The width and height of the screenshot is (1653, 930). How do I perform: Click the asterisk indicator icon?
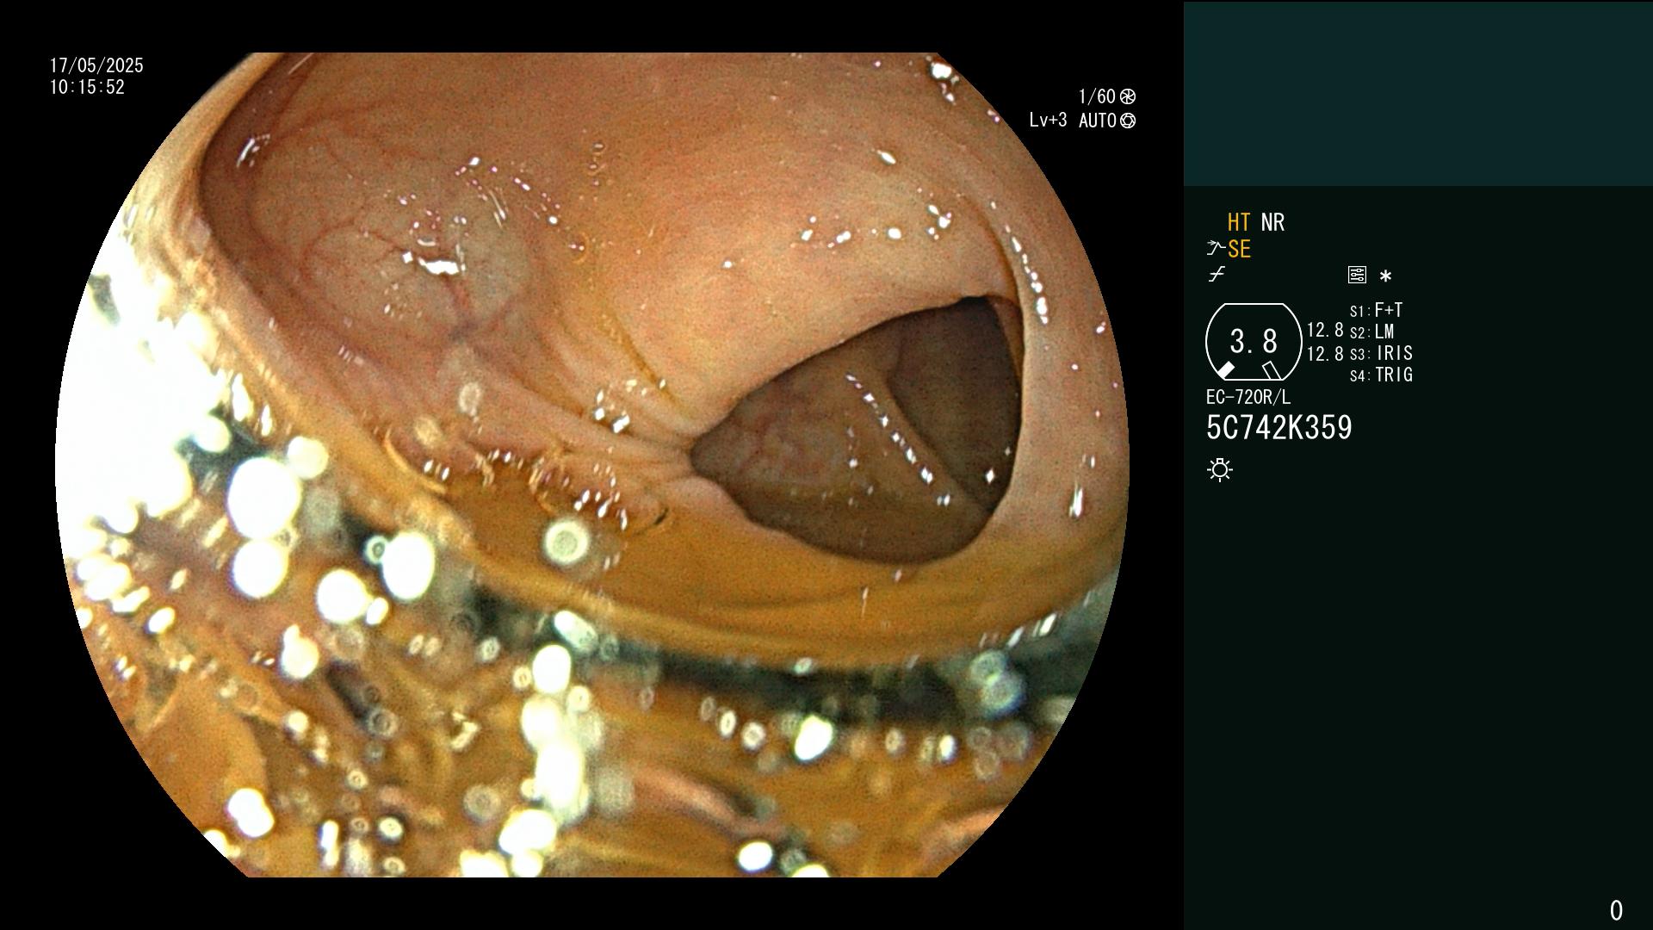pyautogui.click(x=1385, y=276)
